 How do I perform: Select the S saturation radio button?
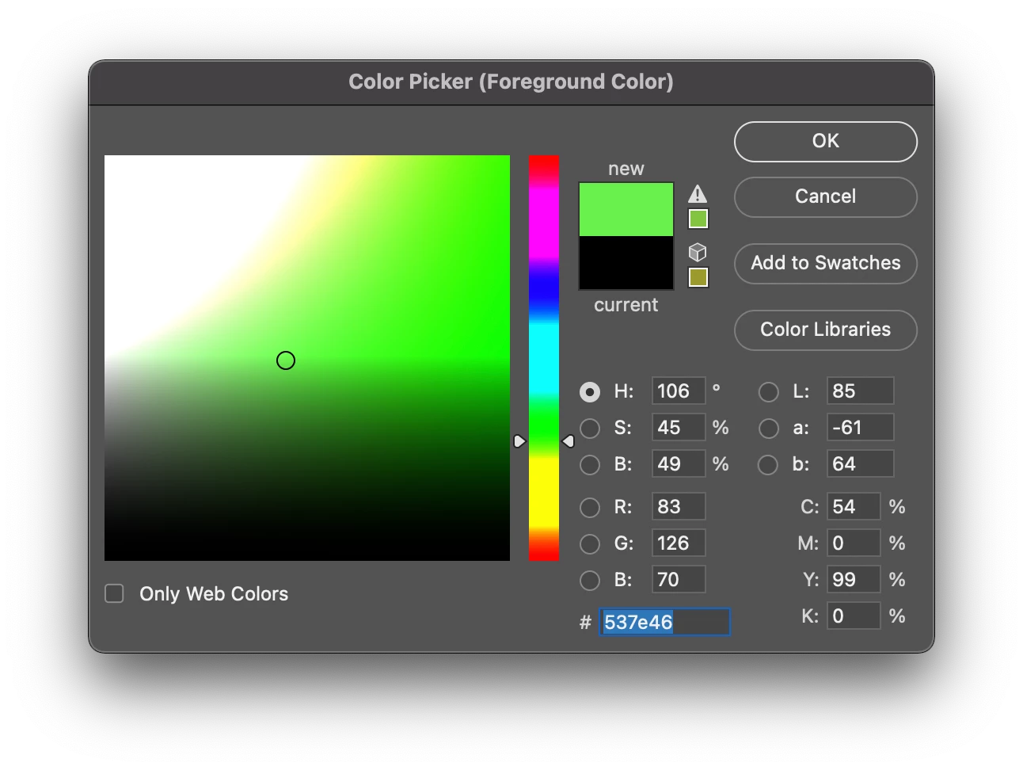[590, 428]
